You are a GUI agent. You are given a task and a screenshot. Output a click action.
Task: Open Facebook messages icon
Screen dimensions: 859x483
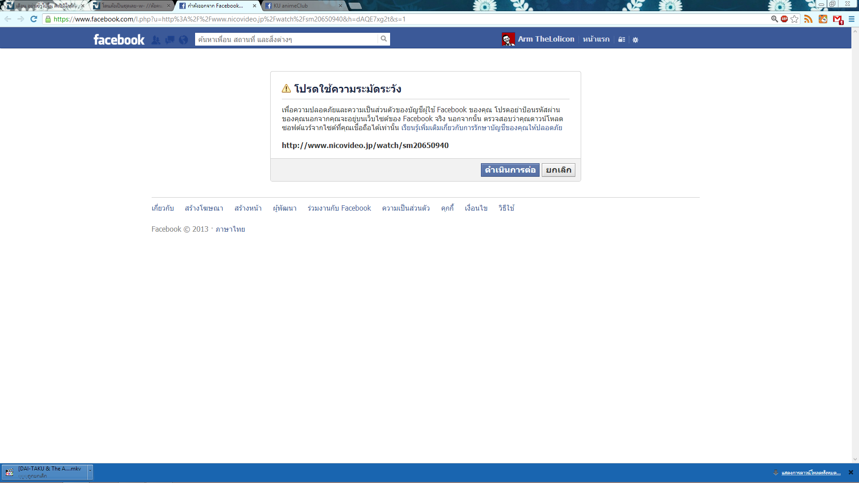(170, 40)
